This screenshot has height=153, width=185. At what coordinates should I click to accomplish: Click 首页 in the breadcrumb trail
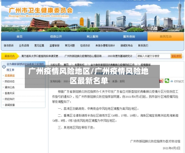click(66, 65)
